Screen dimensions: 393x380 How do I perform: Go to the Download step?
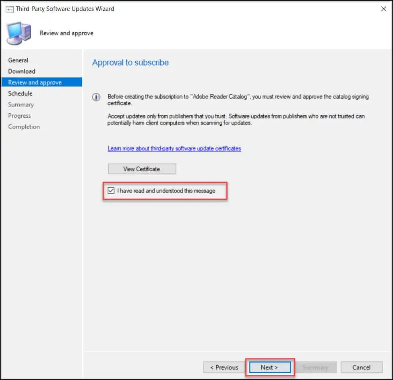tap(22, 71)
